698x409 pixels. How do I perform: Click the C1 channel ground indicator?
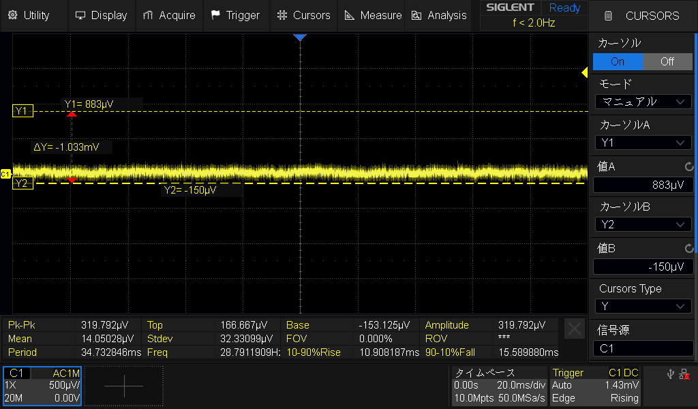5,175
